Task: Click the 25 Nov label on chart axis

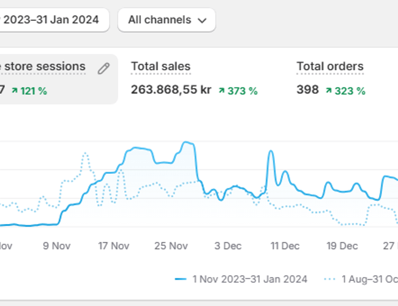Action: 171,246
